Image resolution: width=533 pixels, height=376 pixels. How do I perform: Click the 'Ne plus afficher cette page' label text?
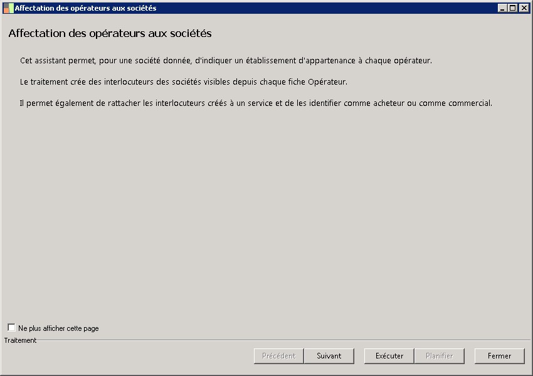pos(58,328)
